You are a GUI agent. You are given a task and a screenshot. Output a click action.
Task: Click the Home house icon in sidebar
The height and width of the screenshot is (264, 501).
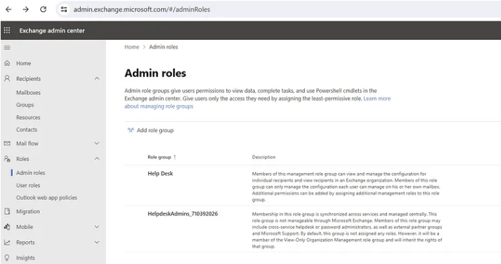(x=7, y=63)
